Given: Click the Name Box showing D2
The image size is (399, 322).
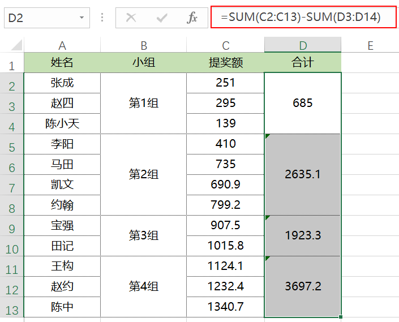Looking at the screenshot, I should (47, 18).
